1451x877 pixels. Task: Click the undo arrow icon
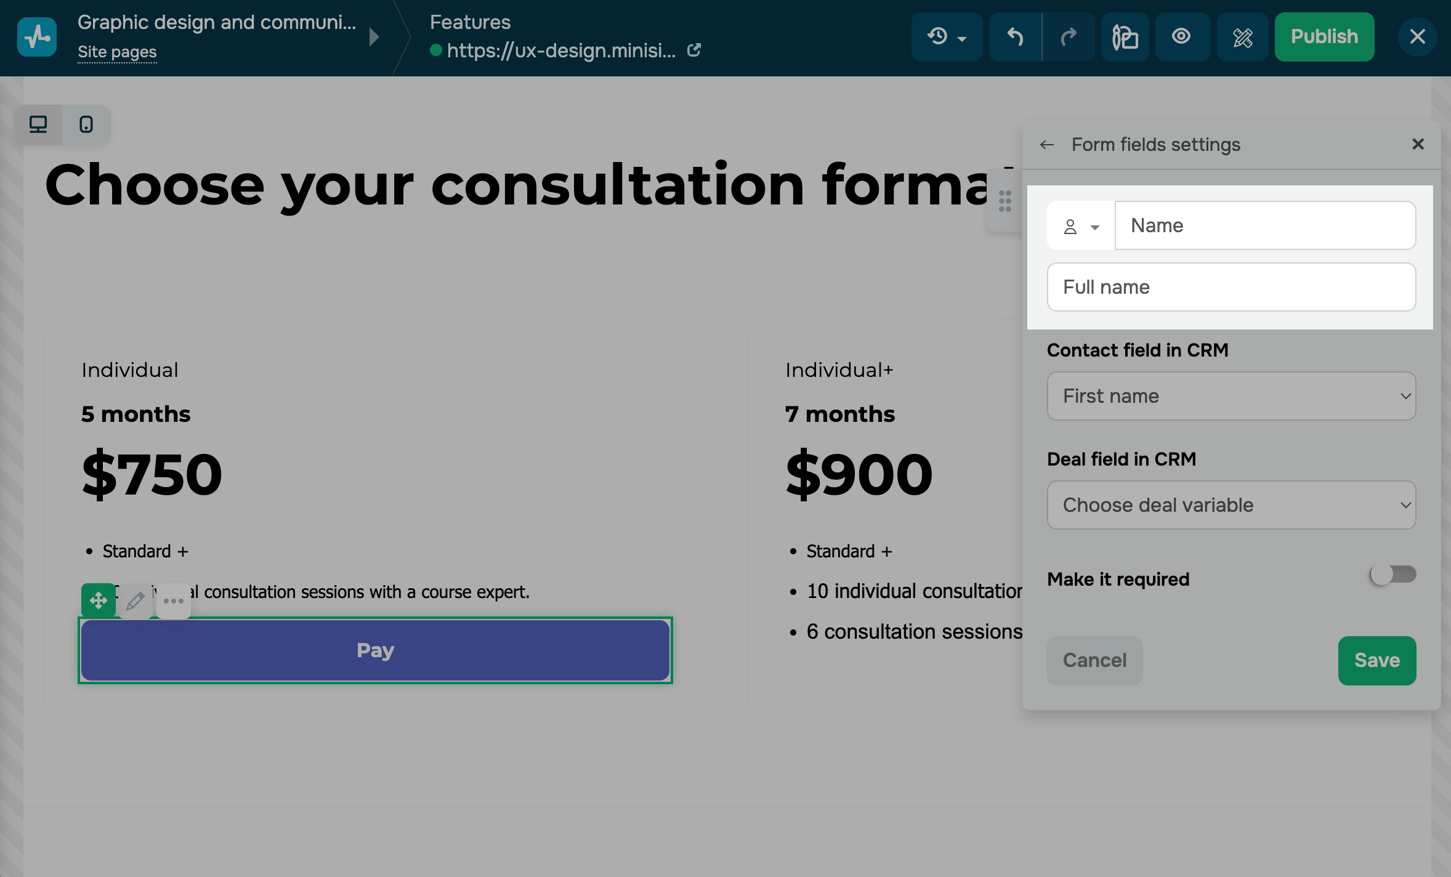(1015, 37)
